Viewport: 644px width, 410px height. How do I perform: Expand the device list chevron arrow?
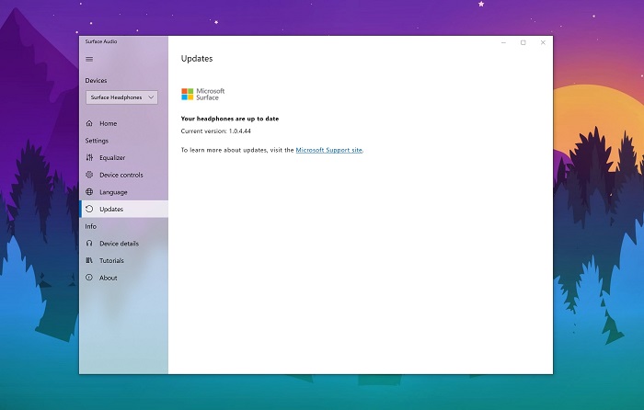[151, 97]
